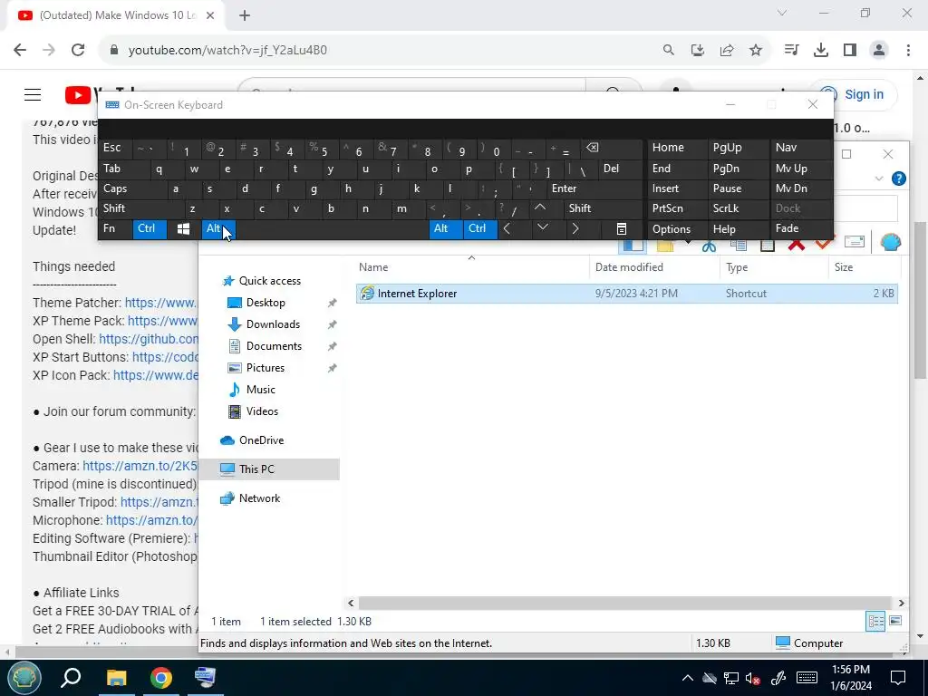Viewport: 928px width, 696px height.
Task: Click the Options key on keyboard
Action: pyautogui.click(x=677, y=229)
